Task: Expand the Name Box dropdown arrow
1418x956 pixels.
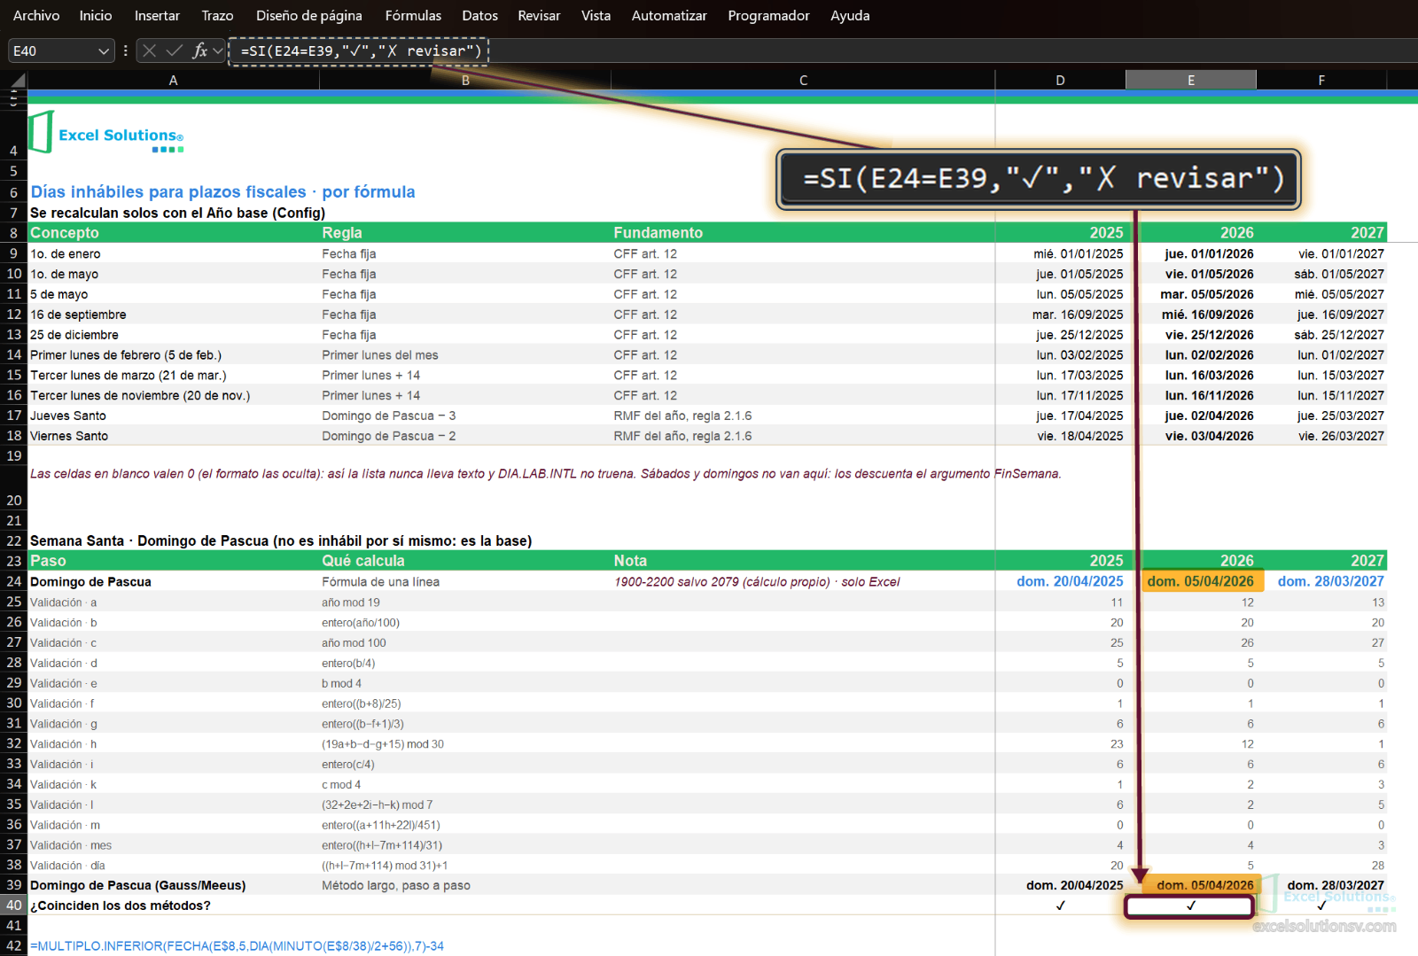Action: click(x=104, y=51)
